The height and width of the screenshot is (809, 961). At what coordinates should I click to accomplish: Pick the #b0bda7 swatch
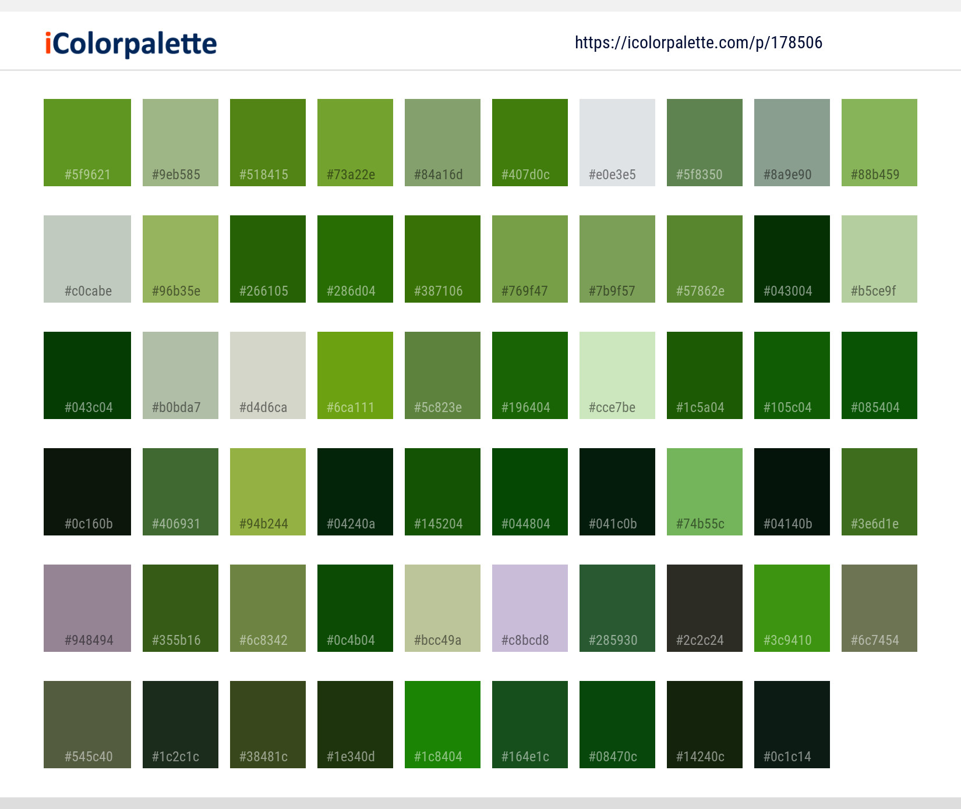click(181, 375)
